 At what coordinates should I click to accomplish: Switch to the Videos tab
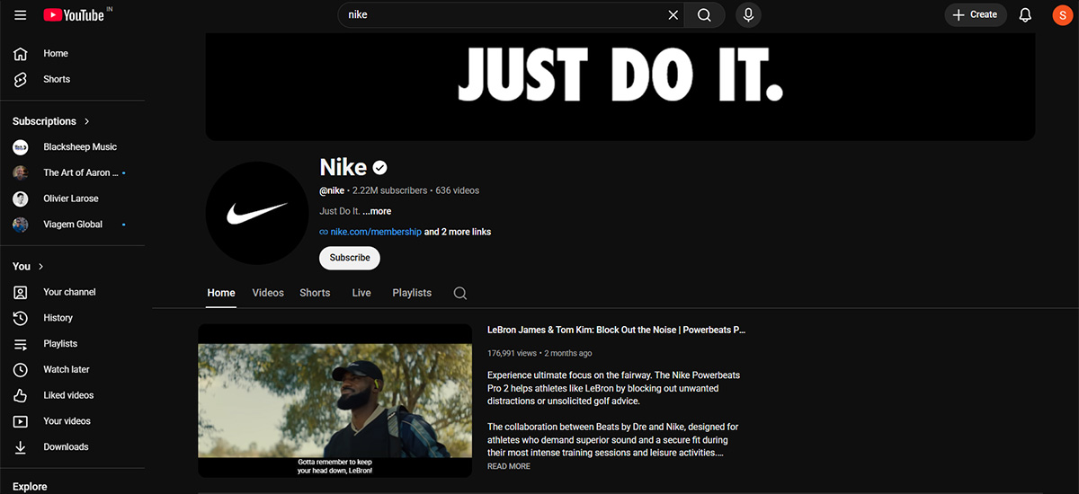(x=268, y=293)
